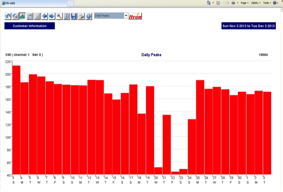Click the Itron logo link
Viewport: 283px width, 192px height.
pyautogui.click(x=135, y=16)
